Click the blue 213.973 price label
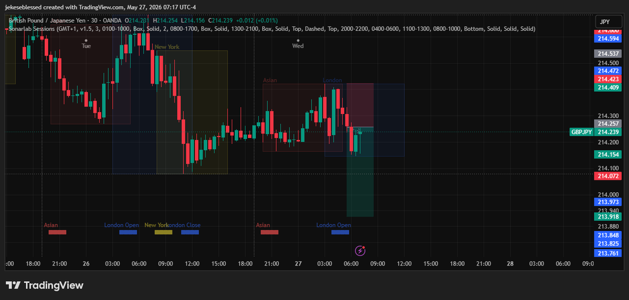This screenshot has height=300, width=629. [x=608, y=202]
